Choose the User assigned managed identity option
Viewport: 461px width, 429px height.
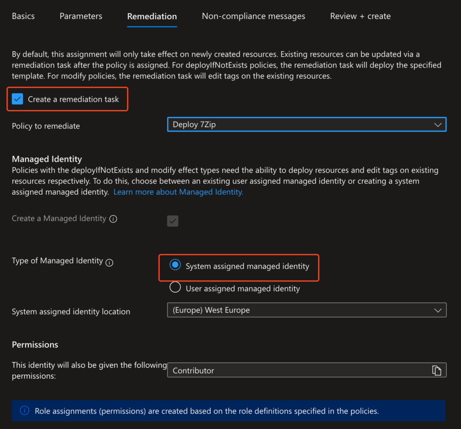(x=175, y=288)
